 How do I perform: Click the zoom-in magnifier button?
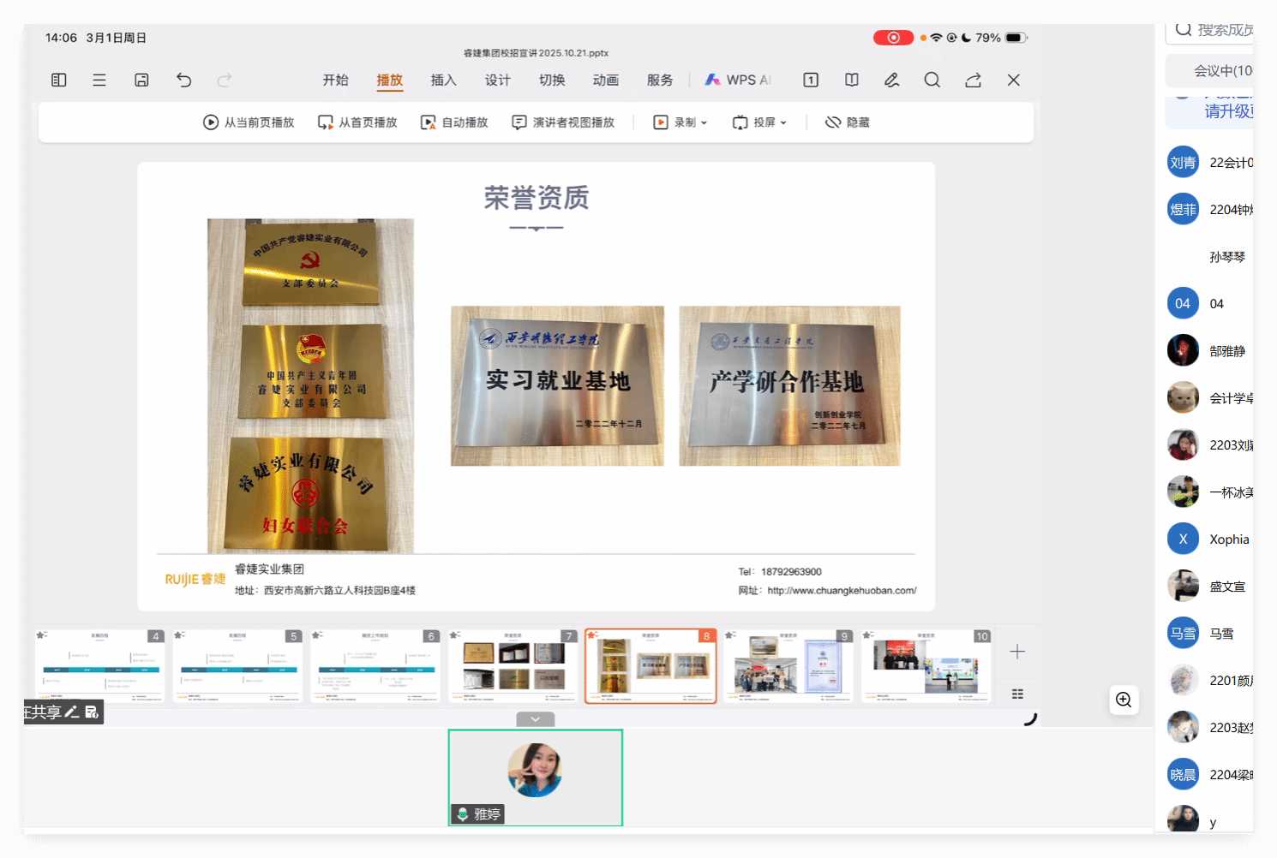pyautogui.click(x=1124, y=700)
